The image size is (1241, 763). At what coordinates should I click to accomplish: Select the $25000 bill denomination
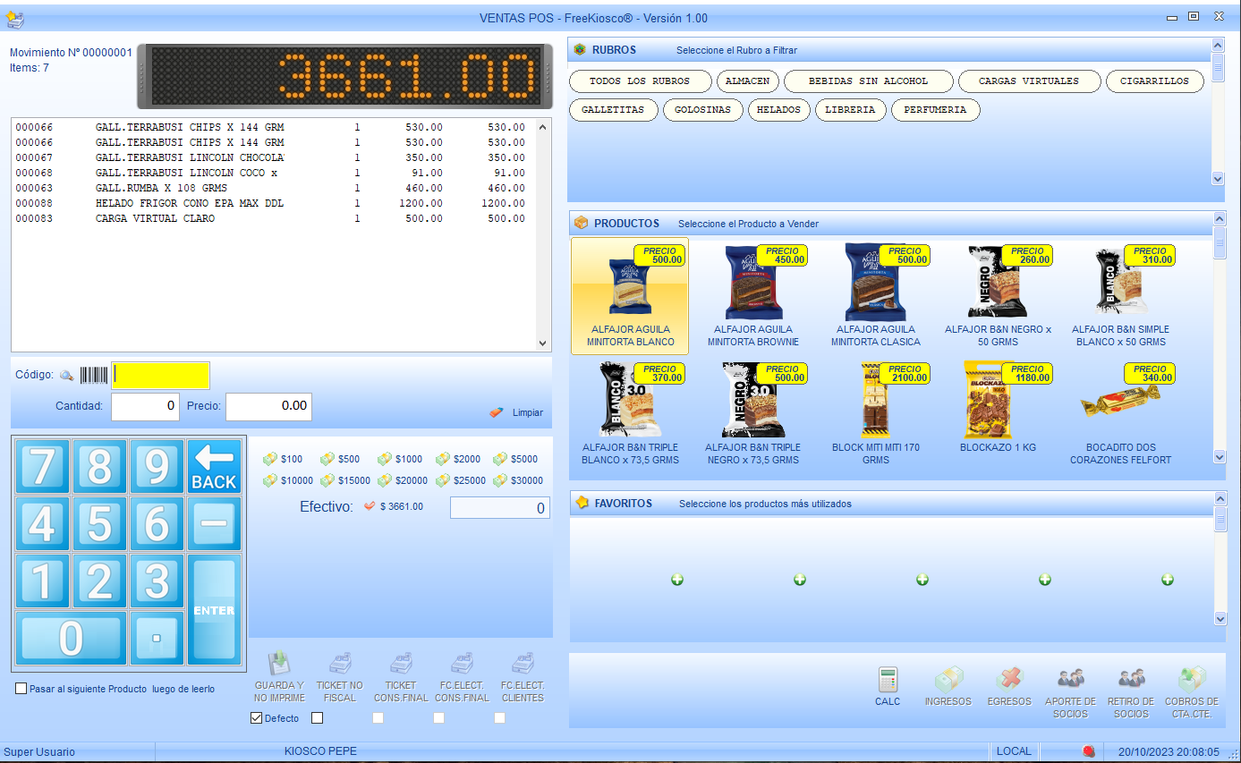pos(461,480)
